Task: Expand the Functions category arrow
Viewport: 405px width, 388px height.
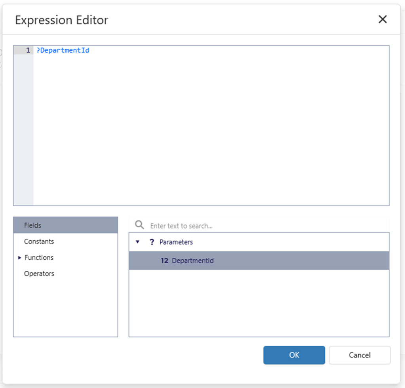Action: point(20,258)
